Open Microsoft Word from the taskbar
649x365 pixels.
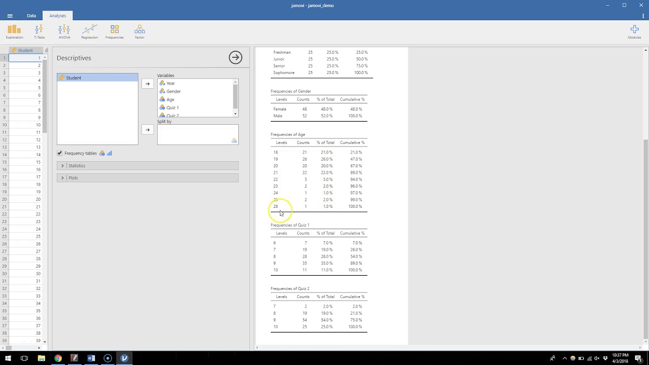(x=91, y=358)
